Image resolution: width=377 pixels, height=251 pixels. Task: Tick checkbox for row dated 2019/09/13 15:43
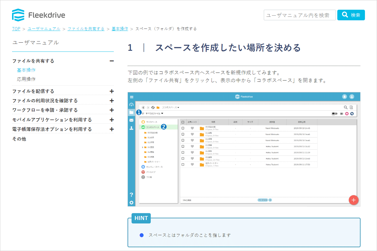pos(183,158)
